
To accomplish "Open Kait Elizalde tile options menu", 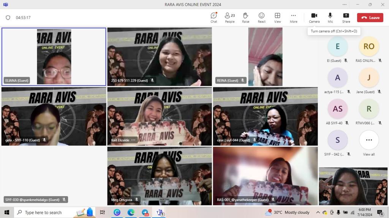I will 133,140.
